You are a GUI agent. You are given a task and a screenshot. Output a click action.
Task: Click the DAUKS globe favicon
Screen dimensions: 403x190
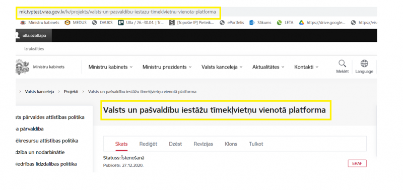(x=94, y=23)
